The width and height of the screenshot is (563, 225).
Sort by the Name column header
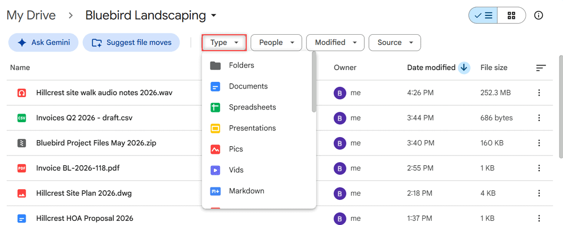click(x=20, y=67)
